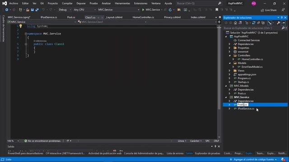Open PowerShell para desarrolladores tab
This screenshot has height=162, width=289.
point(25,153)
